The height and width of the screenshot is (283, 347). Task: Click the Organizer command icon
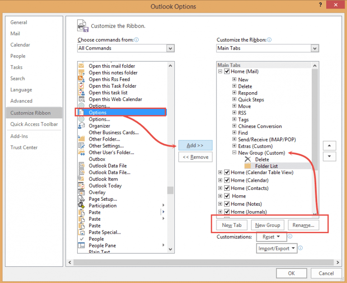point(81,126)
